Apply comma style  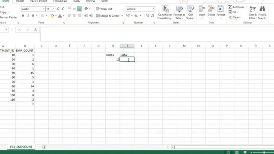(x=141, y=16)
